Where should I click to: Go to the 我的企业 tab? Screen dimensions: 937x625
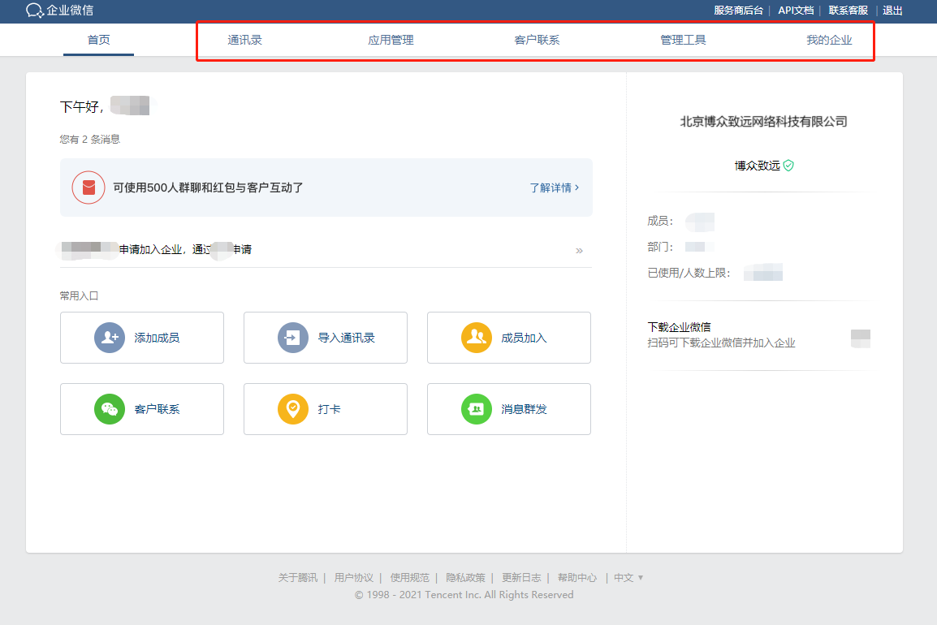tap(830, 40)
